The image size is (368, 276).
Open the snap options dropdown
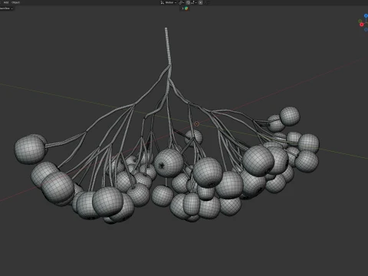click(193, 2)
